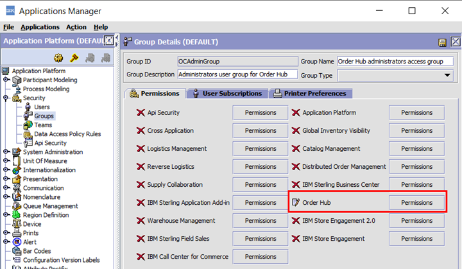The width and height of the screenshot is (462, 269).
Task: Click the IBM icon in title bar
Action: pos(10,11)
